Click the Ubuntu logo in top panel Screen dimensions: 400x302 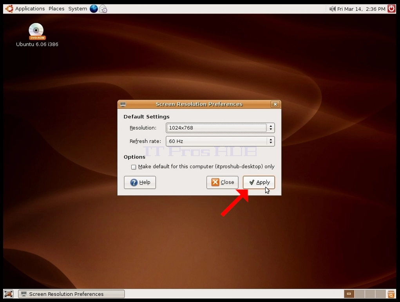[x=9, y=9]
